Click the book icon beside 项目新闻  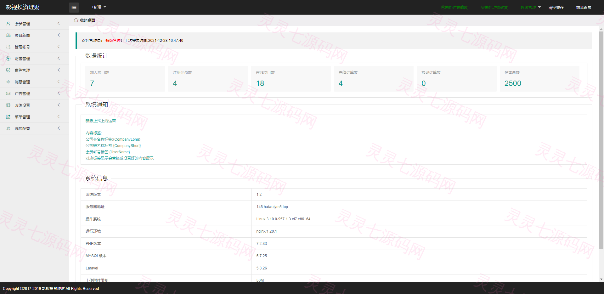[x=8, y=35]
